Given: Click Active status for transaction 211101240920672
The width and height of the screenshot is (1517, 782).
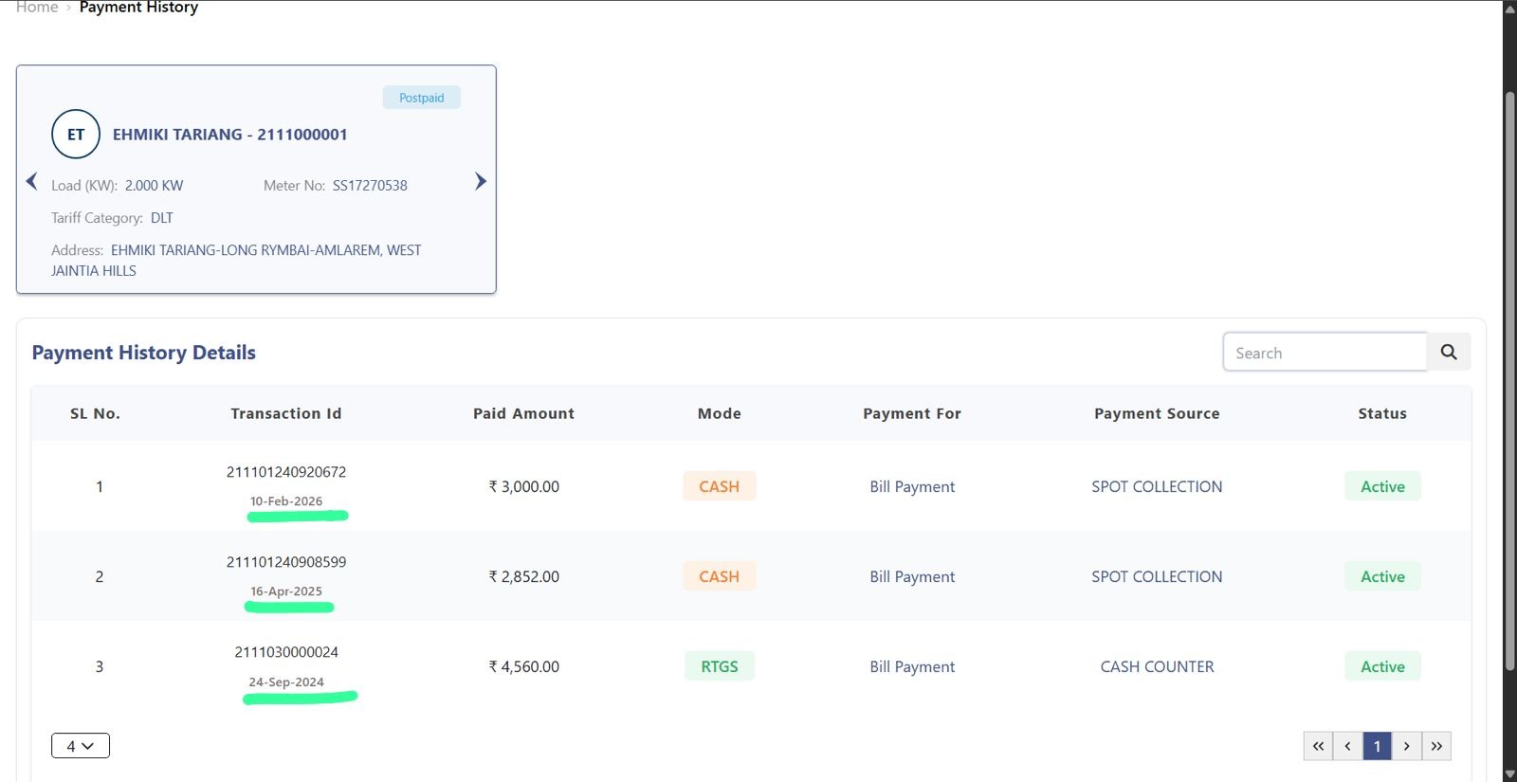Looking at the screenshot, I should [x=1382, y=486].
